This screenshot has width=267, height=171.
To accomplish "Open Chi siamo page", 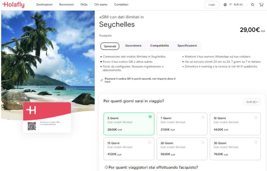I will coord(101,5).
